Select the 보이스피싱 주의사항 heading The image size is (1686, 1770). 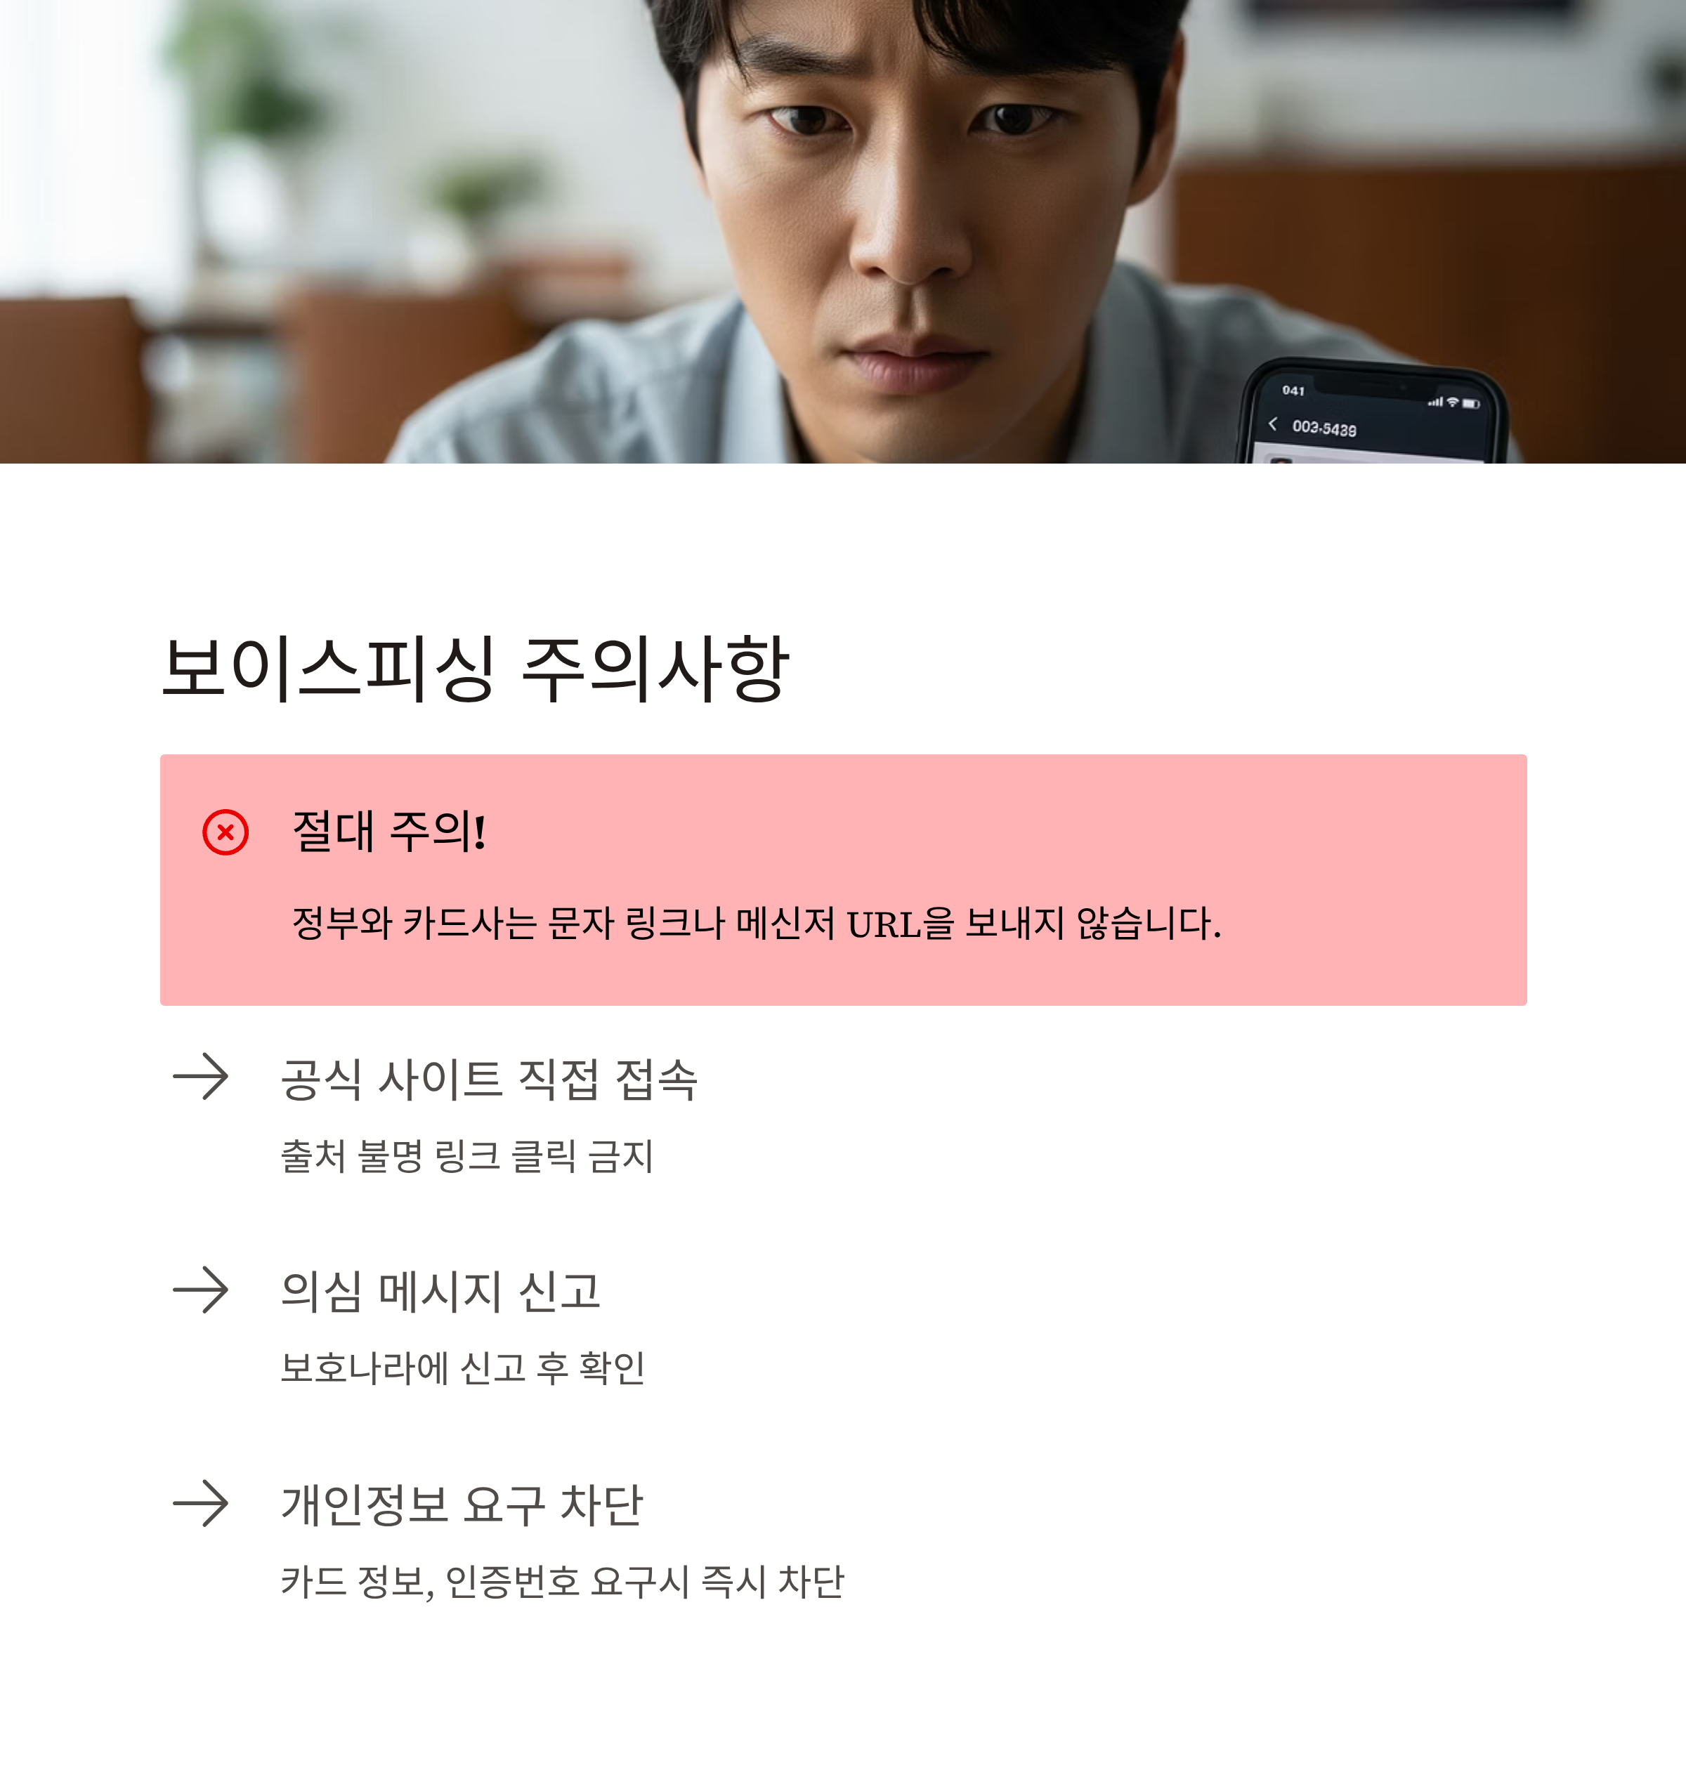coord(476,669)
